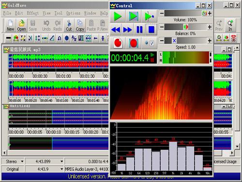Open the Edit menu
The width and height of the screenshot is (242, 182).
click(19, 13)
